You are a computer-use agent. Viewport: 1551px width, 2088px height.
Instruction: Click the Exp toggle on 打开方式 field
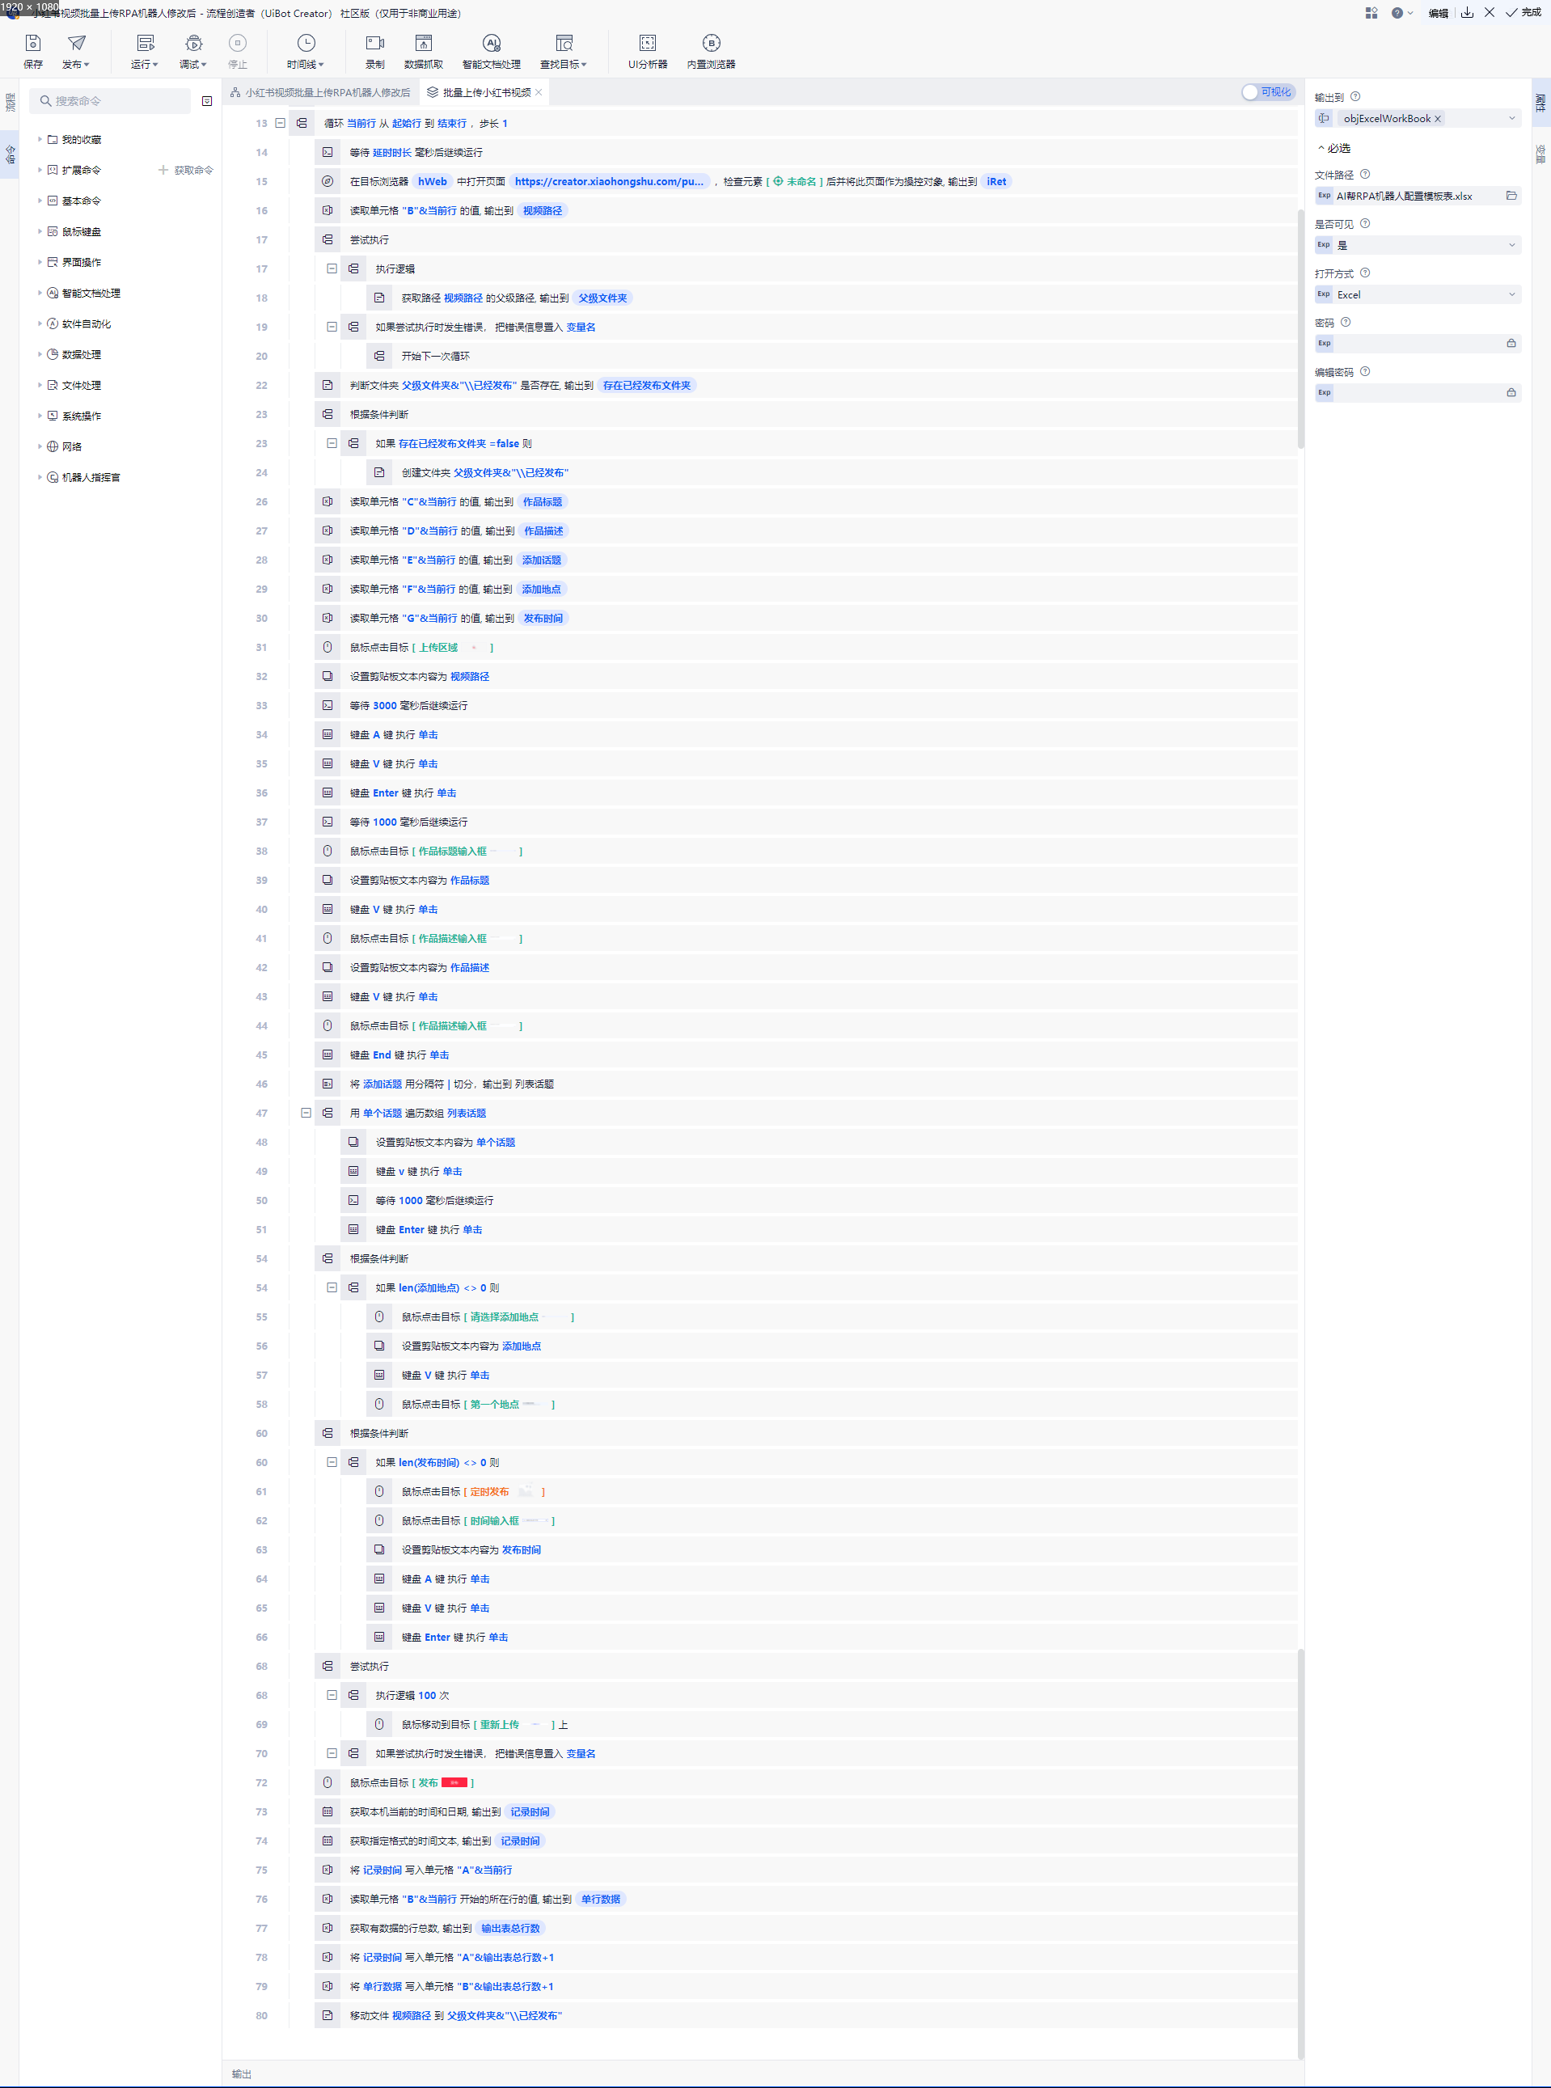point(1324,294)
